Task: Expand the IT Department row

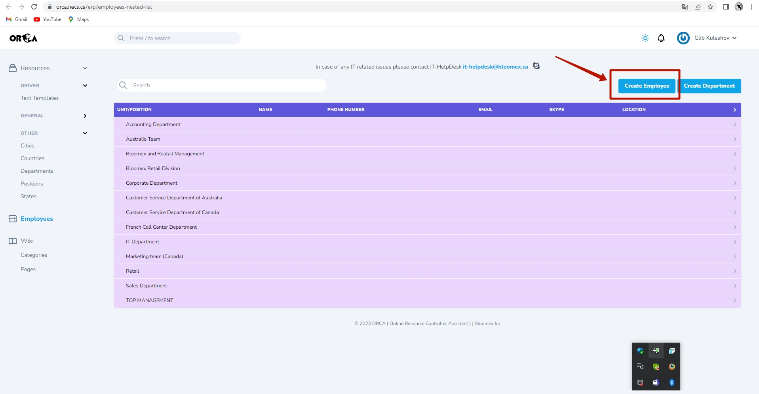Action: [x=427, y=242]
